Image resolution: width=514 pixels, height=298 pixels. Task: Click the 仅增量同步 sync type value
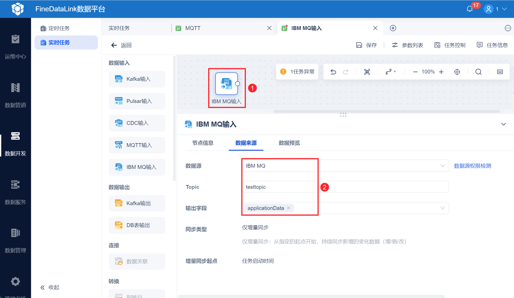[255, 227]
